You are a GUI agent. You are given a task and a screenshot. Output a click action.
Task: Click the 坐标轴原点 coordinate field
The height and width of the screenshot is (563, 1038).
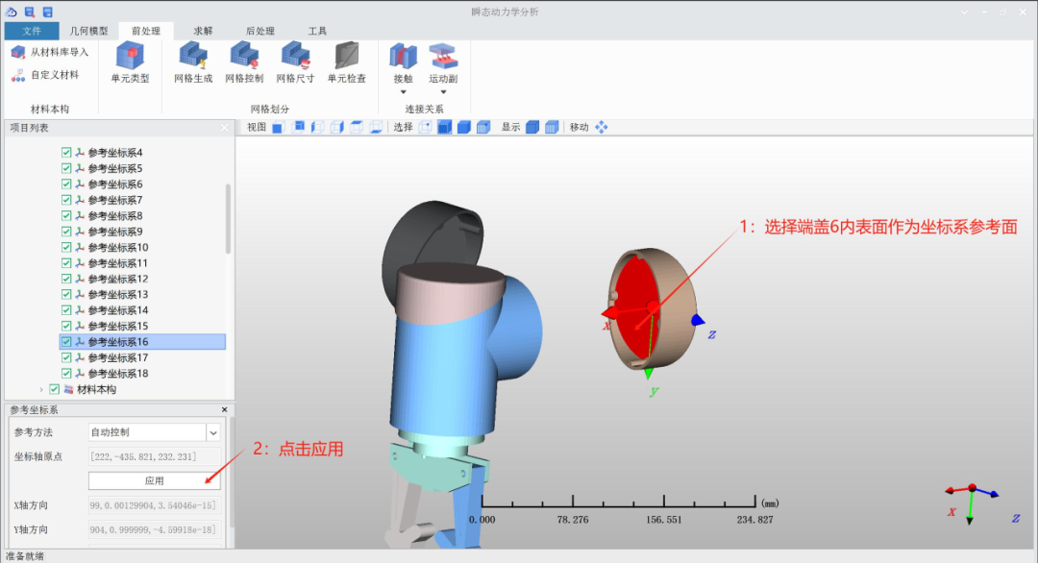click(154, 456)
